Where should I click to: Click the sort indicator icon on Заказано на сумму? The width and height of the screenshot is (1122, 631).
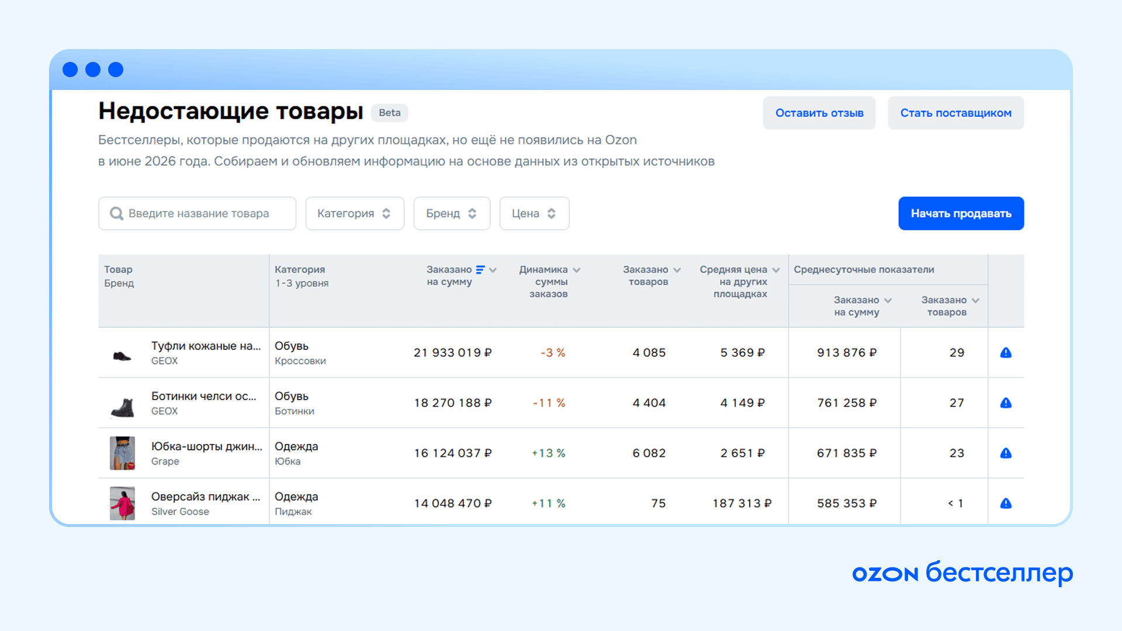coord(480,269)
